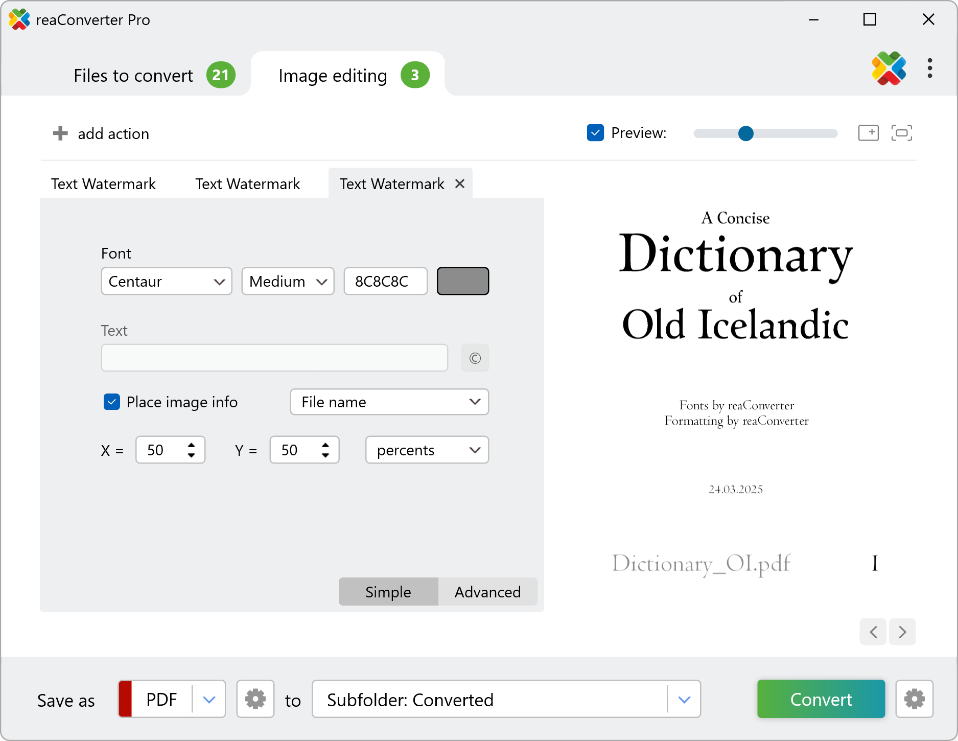
Task: Disable the Preview checkbox
Action: (x=595, y=133)
